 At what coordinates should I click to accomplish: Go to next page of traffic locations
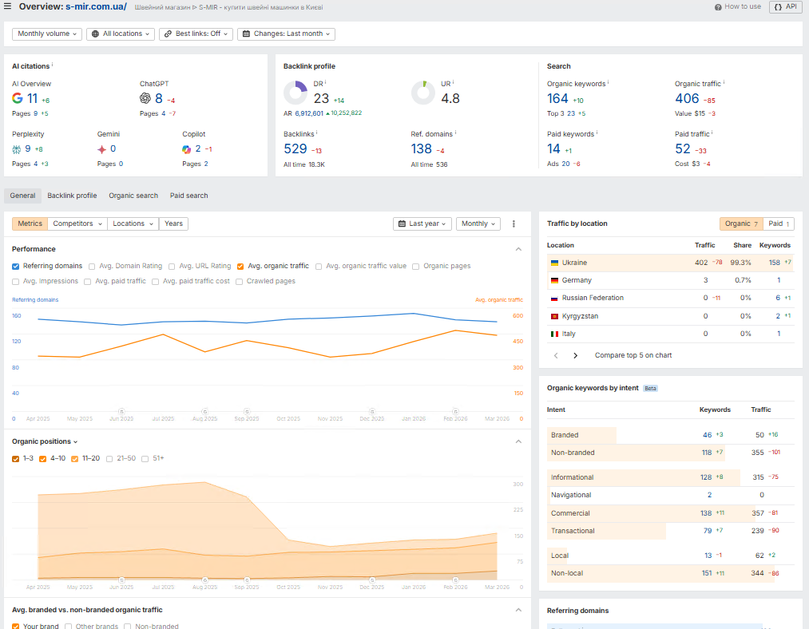point(575,355)
